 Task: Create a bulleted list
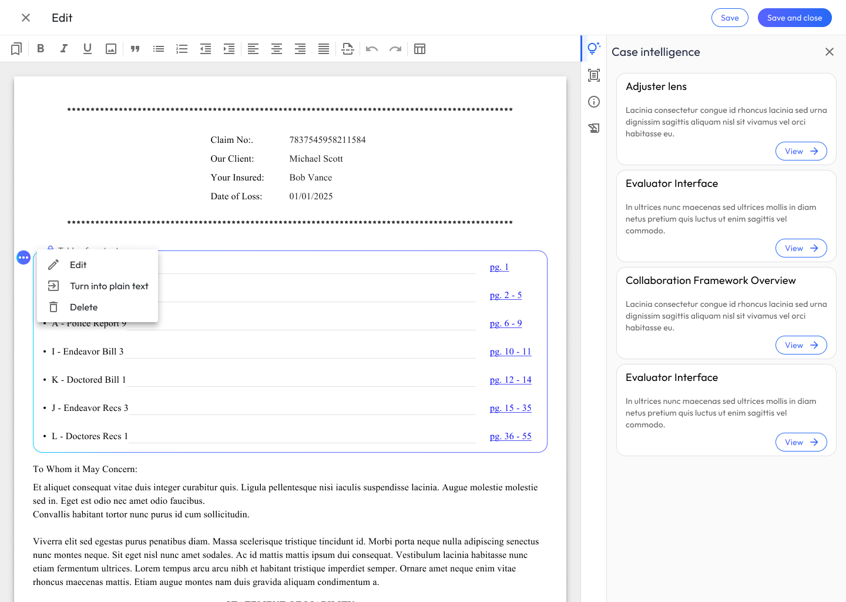[159, 49]
